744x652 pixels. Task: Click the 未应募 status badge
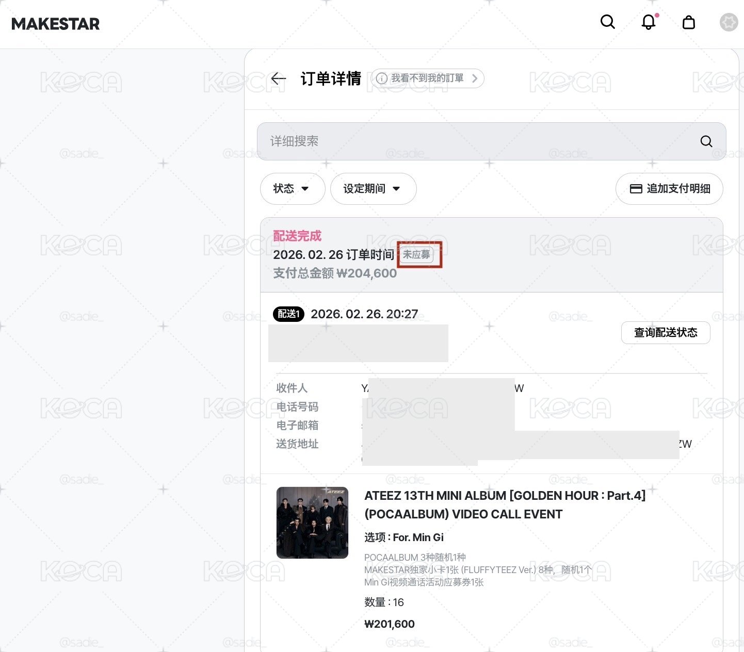(417, 254)
